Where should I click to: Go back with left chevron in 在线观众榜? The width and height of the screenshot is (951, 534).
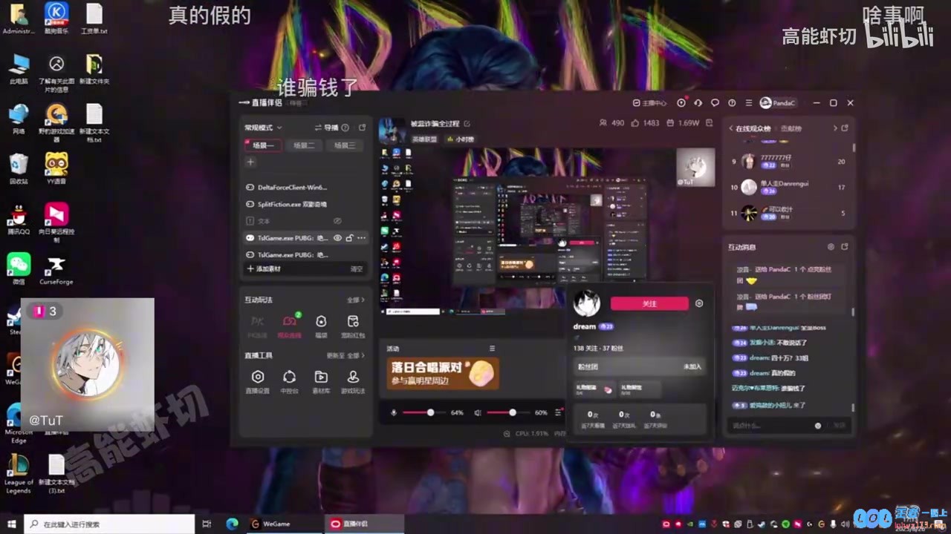click(731, 128)
